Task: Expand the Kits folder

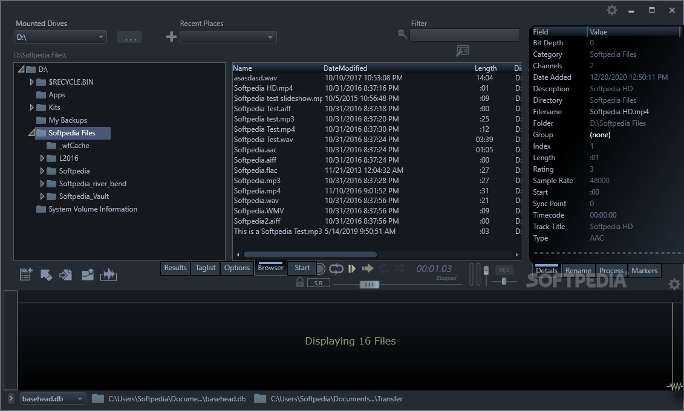Action: [x=31, y=107]
